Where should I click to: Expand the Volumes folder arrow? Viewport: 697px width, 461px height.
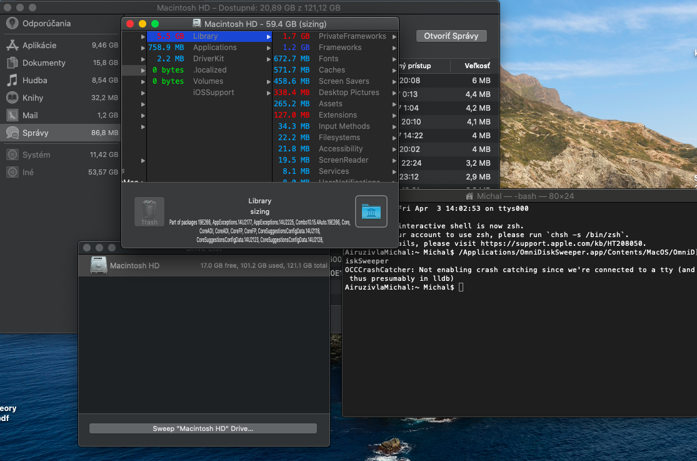pos(269,81)
